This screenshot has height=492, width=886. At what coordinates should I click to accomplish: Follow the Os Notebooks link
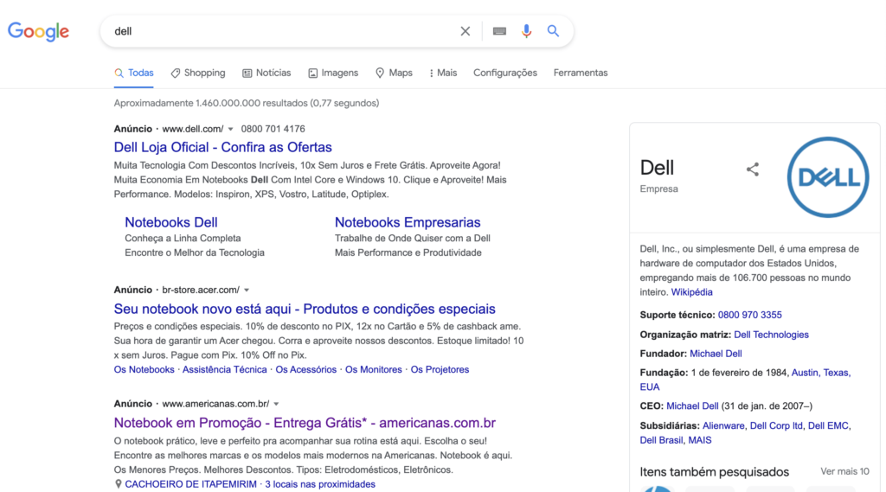pyautogui.click(x=144, y=369)
